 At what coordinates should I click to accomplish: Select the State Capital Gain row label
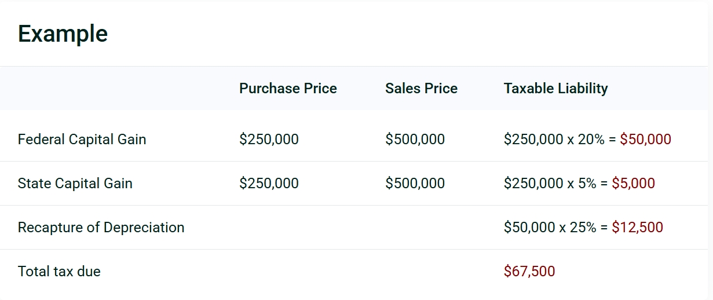pyautogui.click(x=75, y=184)
